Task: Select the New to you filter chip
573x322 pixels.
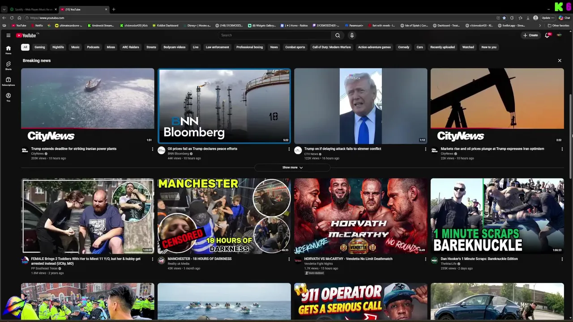Action: [489, 47]
